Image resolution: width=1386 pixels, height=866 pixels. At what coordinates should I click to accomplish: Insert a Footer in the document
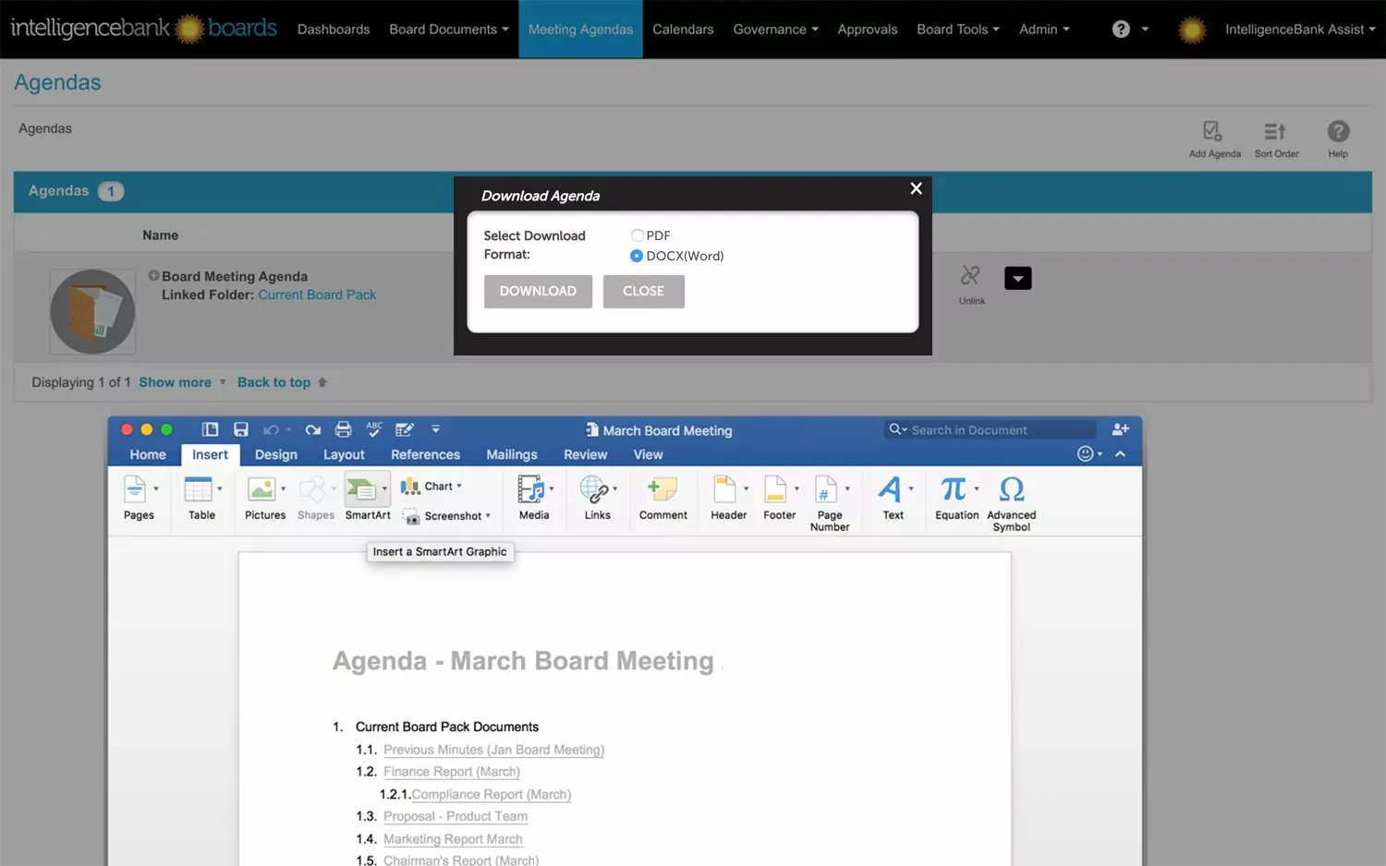click(780, 499)
